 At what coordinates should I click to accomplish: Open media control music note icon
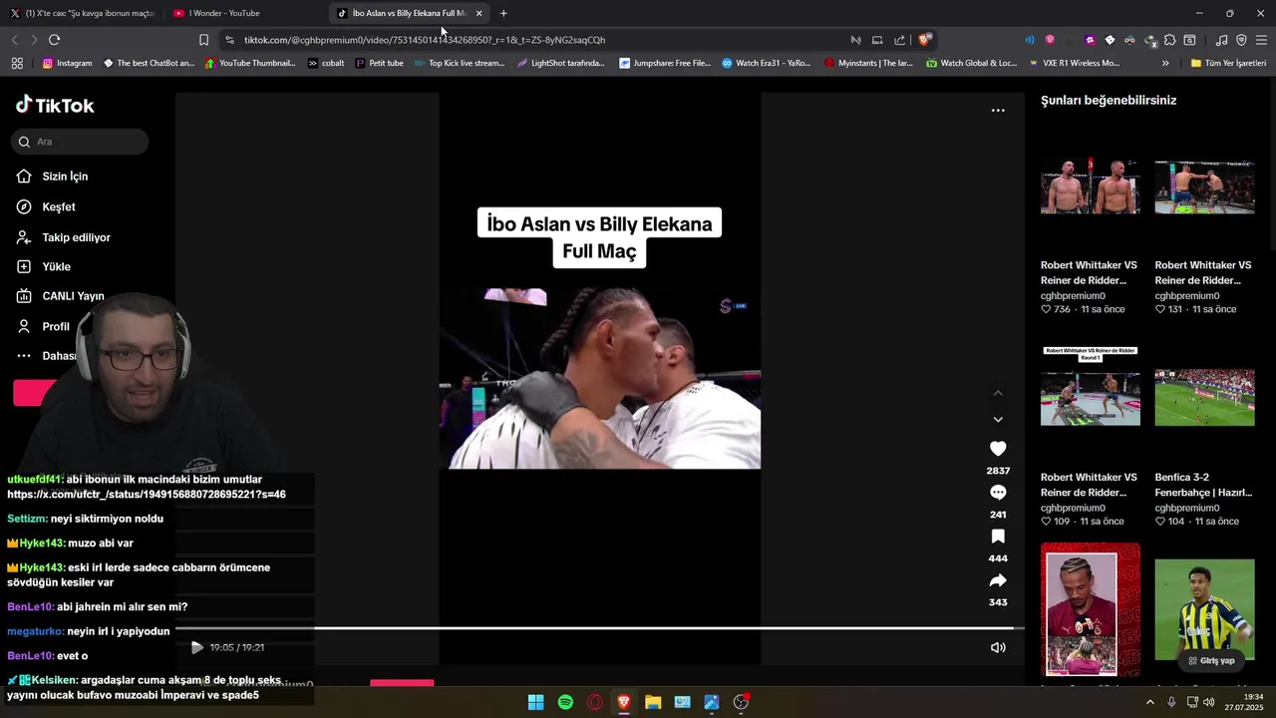coord(1222,40)
